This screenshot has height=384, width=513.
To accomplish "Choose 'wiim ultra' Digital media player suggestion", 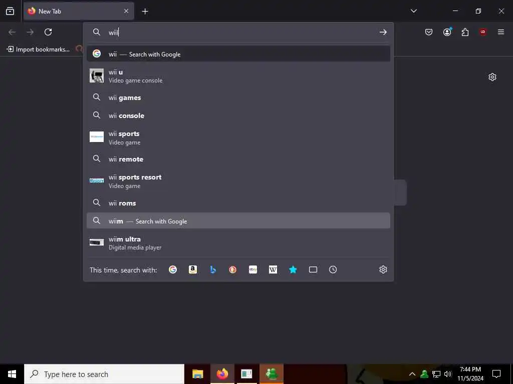I will pyautogui.click(x=238, y=242).
